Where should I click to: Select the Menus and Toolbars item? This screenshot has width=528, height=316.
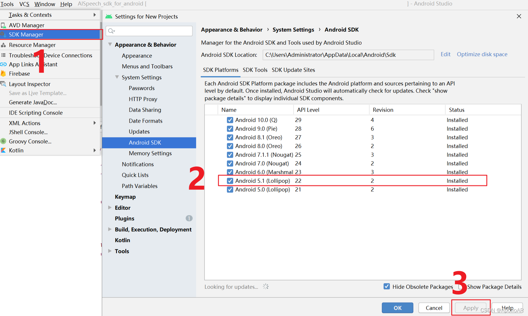147,67
